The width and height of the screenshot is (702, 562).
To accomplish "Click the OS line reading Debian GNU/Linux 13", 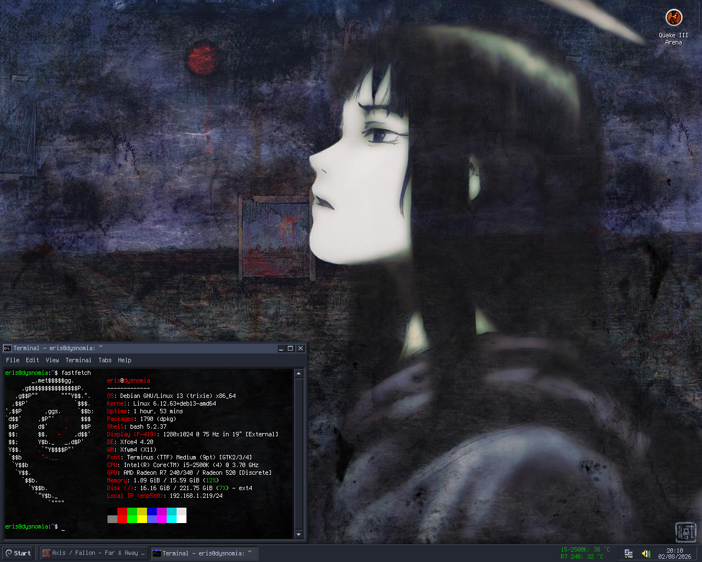I will (x=171, y=396).
